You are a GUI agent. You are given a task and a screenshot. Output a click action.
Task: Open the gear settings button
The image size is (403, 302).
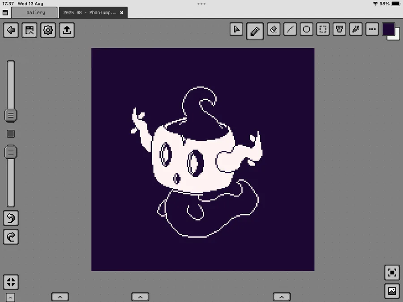click(x=48, y=30)
